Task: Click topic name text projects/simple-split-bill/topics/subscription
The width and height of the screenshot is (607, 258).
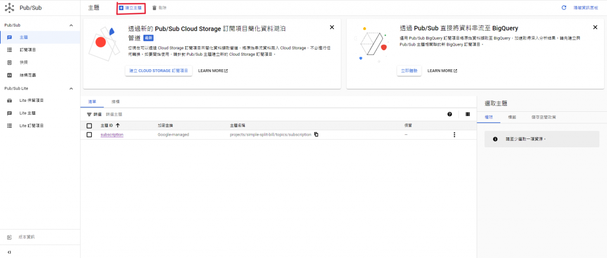Action: 270,135
